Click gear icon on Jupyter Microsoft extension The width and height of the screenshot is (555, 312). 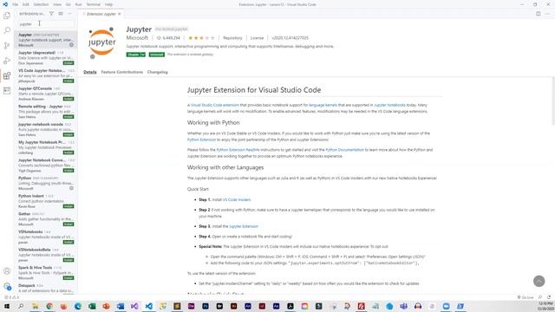tap(71, 45)
